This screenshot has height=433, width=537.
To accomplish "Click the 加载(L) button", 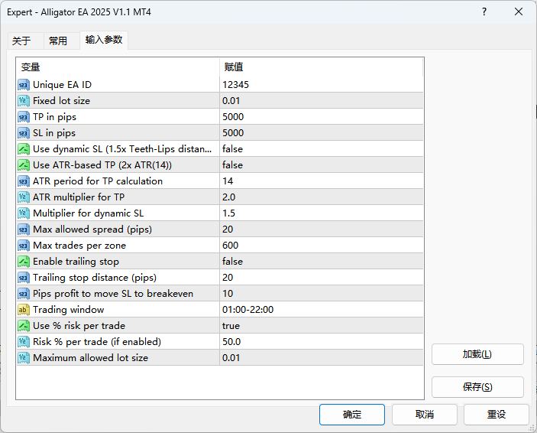I will [x=477, y=354].
